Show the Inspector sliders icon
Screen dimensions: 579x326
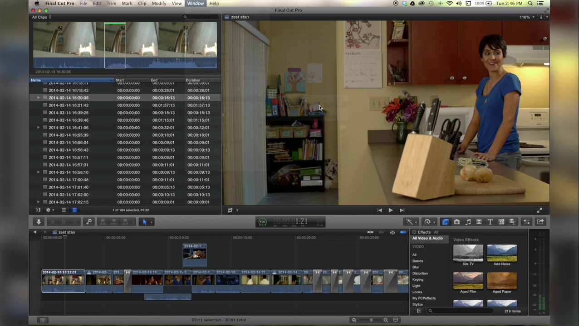click(526, 222)
